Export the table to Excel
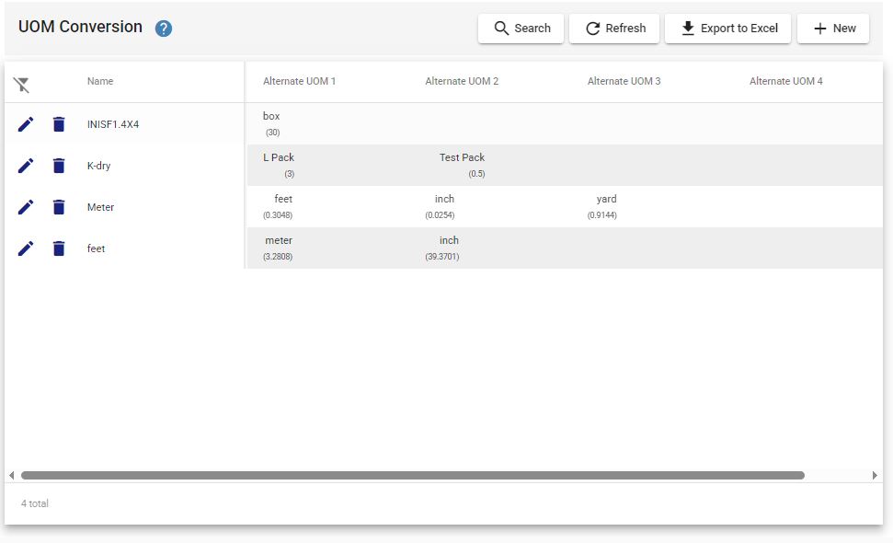Image resolution: width=893 pixels, height=543 pixels. point(727,29)
